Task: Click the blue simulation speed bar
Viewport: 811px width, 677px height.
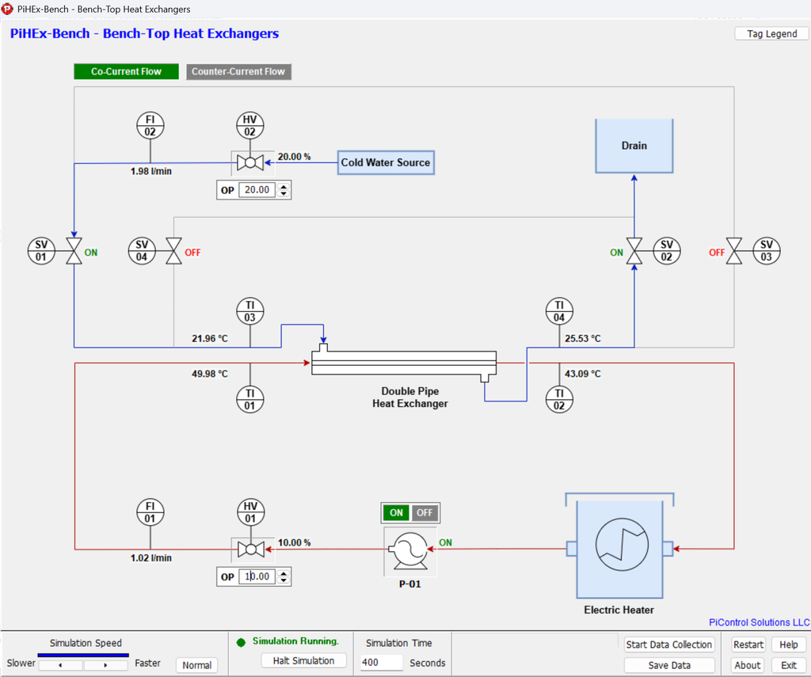Action: pos(83,656)
